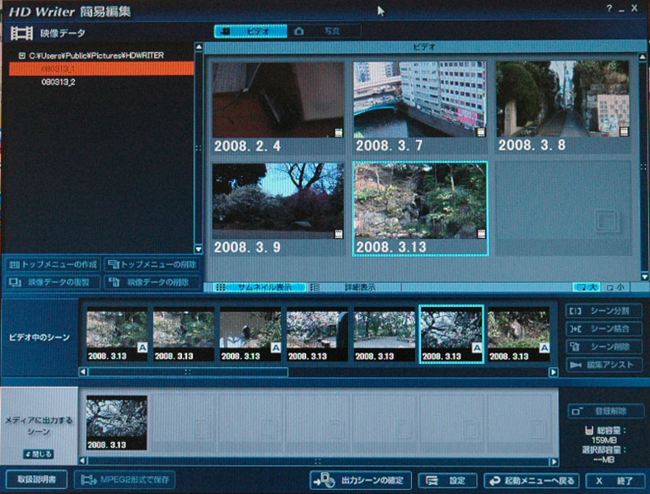Click the シーン結合 (combine scenes) button
This screenshot has width=650, height=494.
click(x=605, y=329)
